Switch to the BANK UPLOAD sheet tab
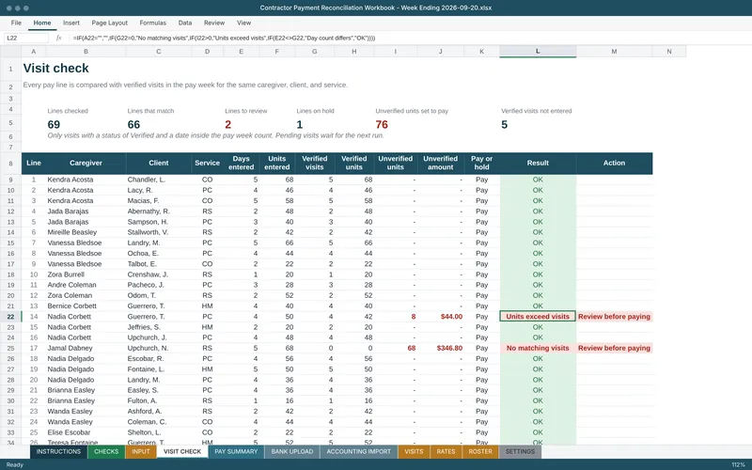 tap(292, 452)
